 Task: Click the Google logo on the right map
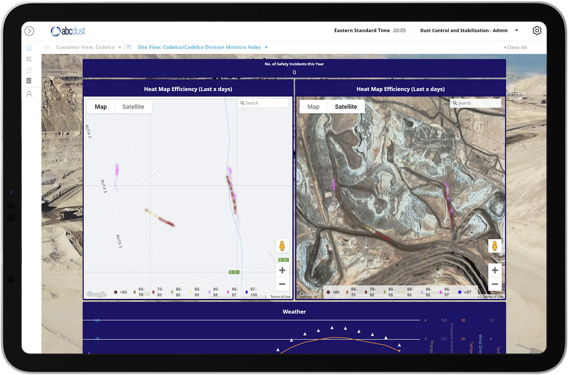309,294
